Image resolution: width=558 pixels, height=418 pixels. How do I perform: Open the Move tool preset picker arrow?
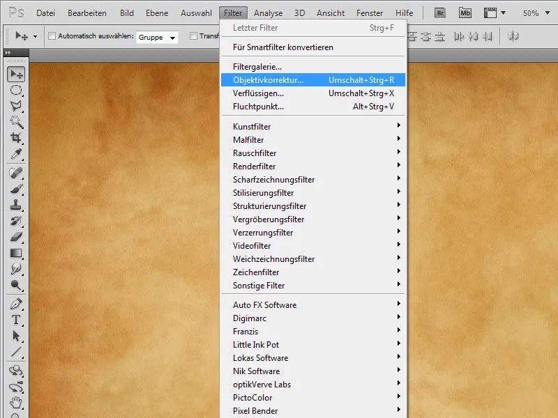click(x=35, y=36)
